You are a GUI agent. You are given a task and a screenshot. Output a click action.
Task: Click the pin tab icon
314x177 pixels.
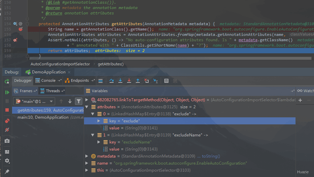click(7, 171)
